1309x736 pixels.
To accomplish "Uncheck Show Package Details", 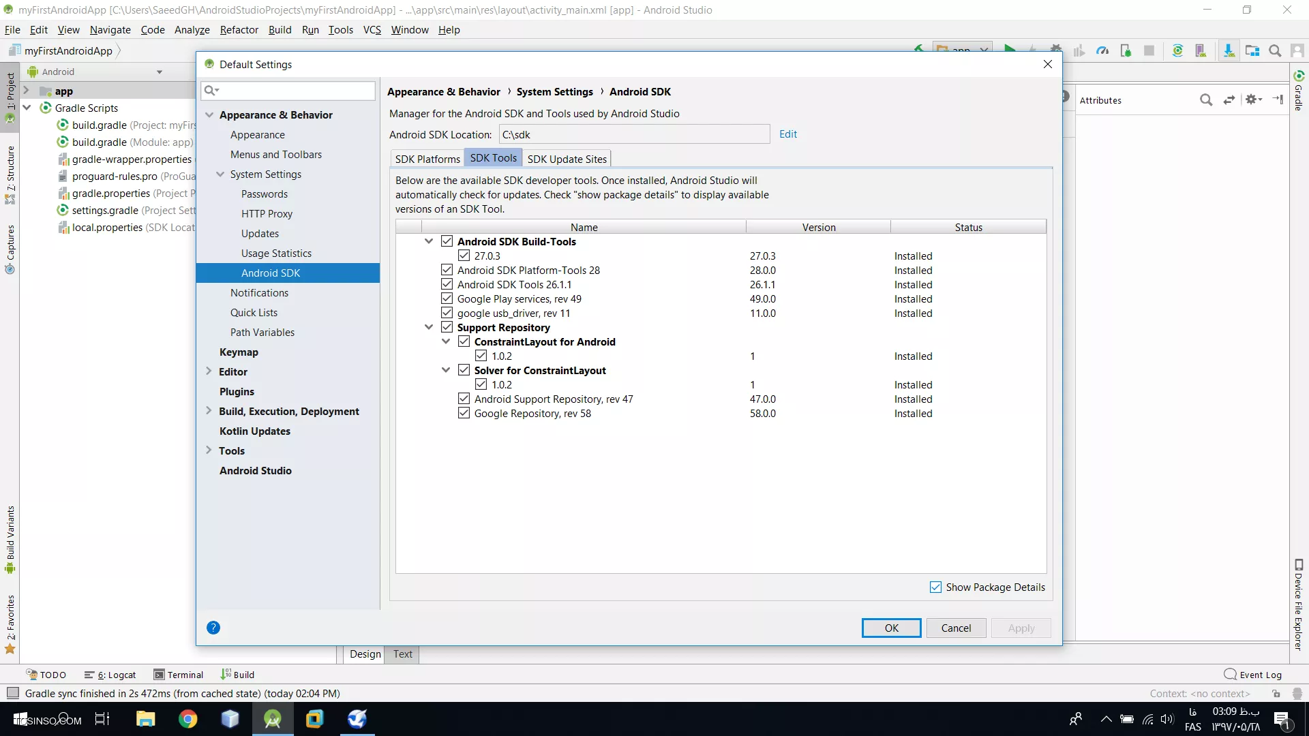I will [x=935, y=587].
